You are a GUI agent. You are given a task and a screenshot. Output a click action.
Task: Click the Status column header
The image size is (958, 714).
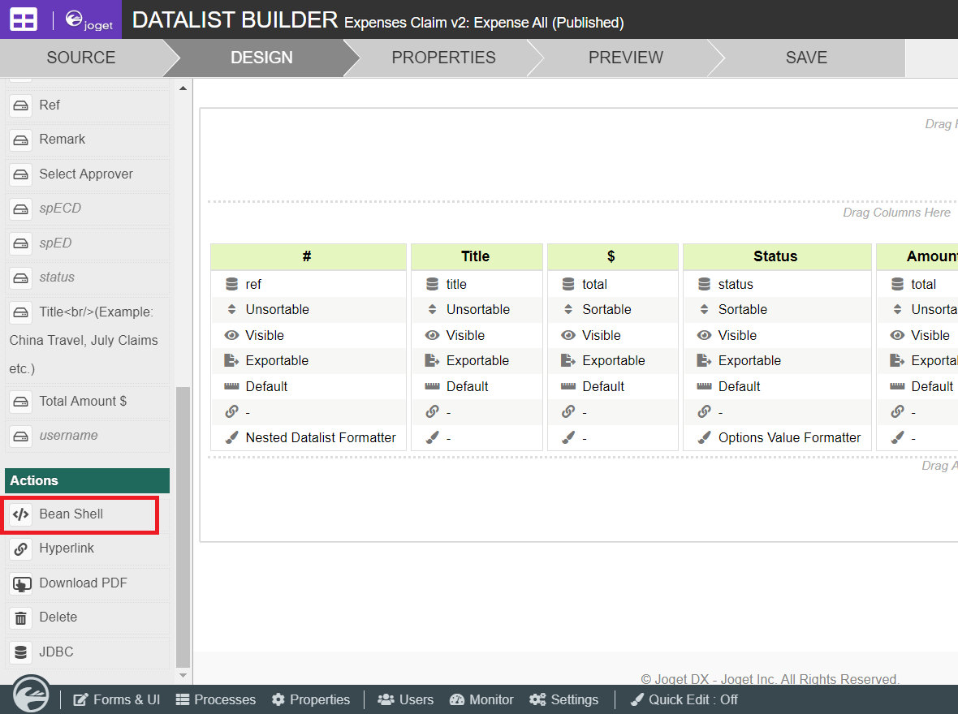pyautogui.click(x=775, y=256)
